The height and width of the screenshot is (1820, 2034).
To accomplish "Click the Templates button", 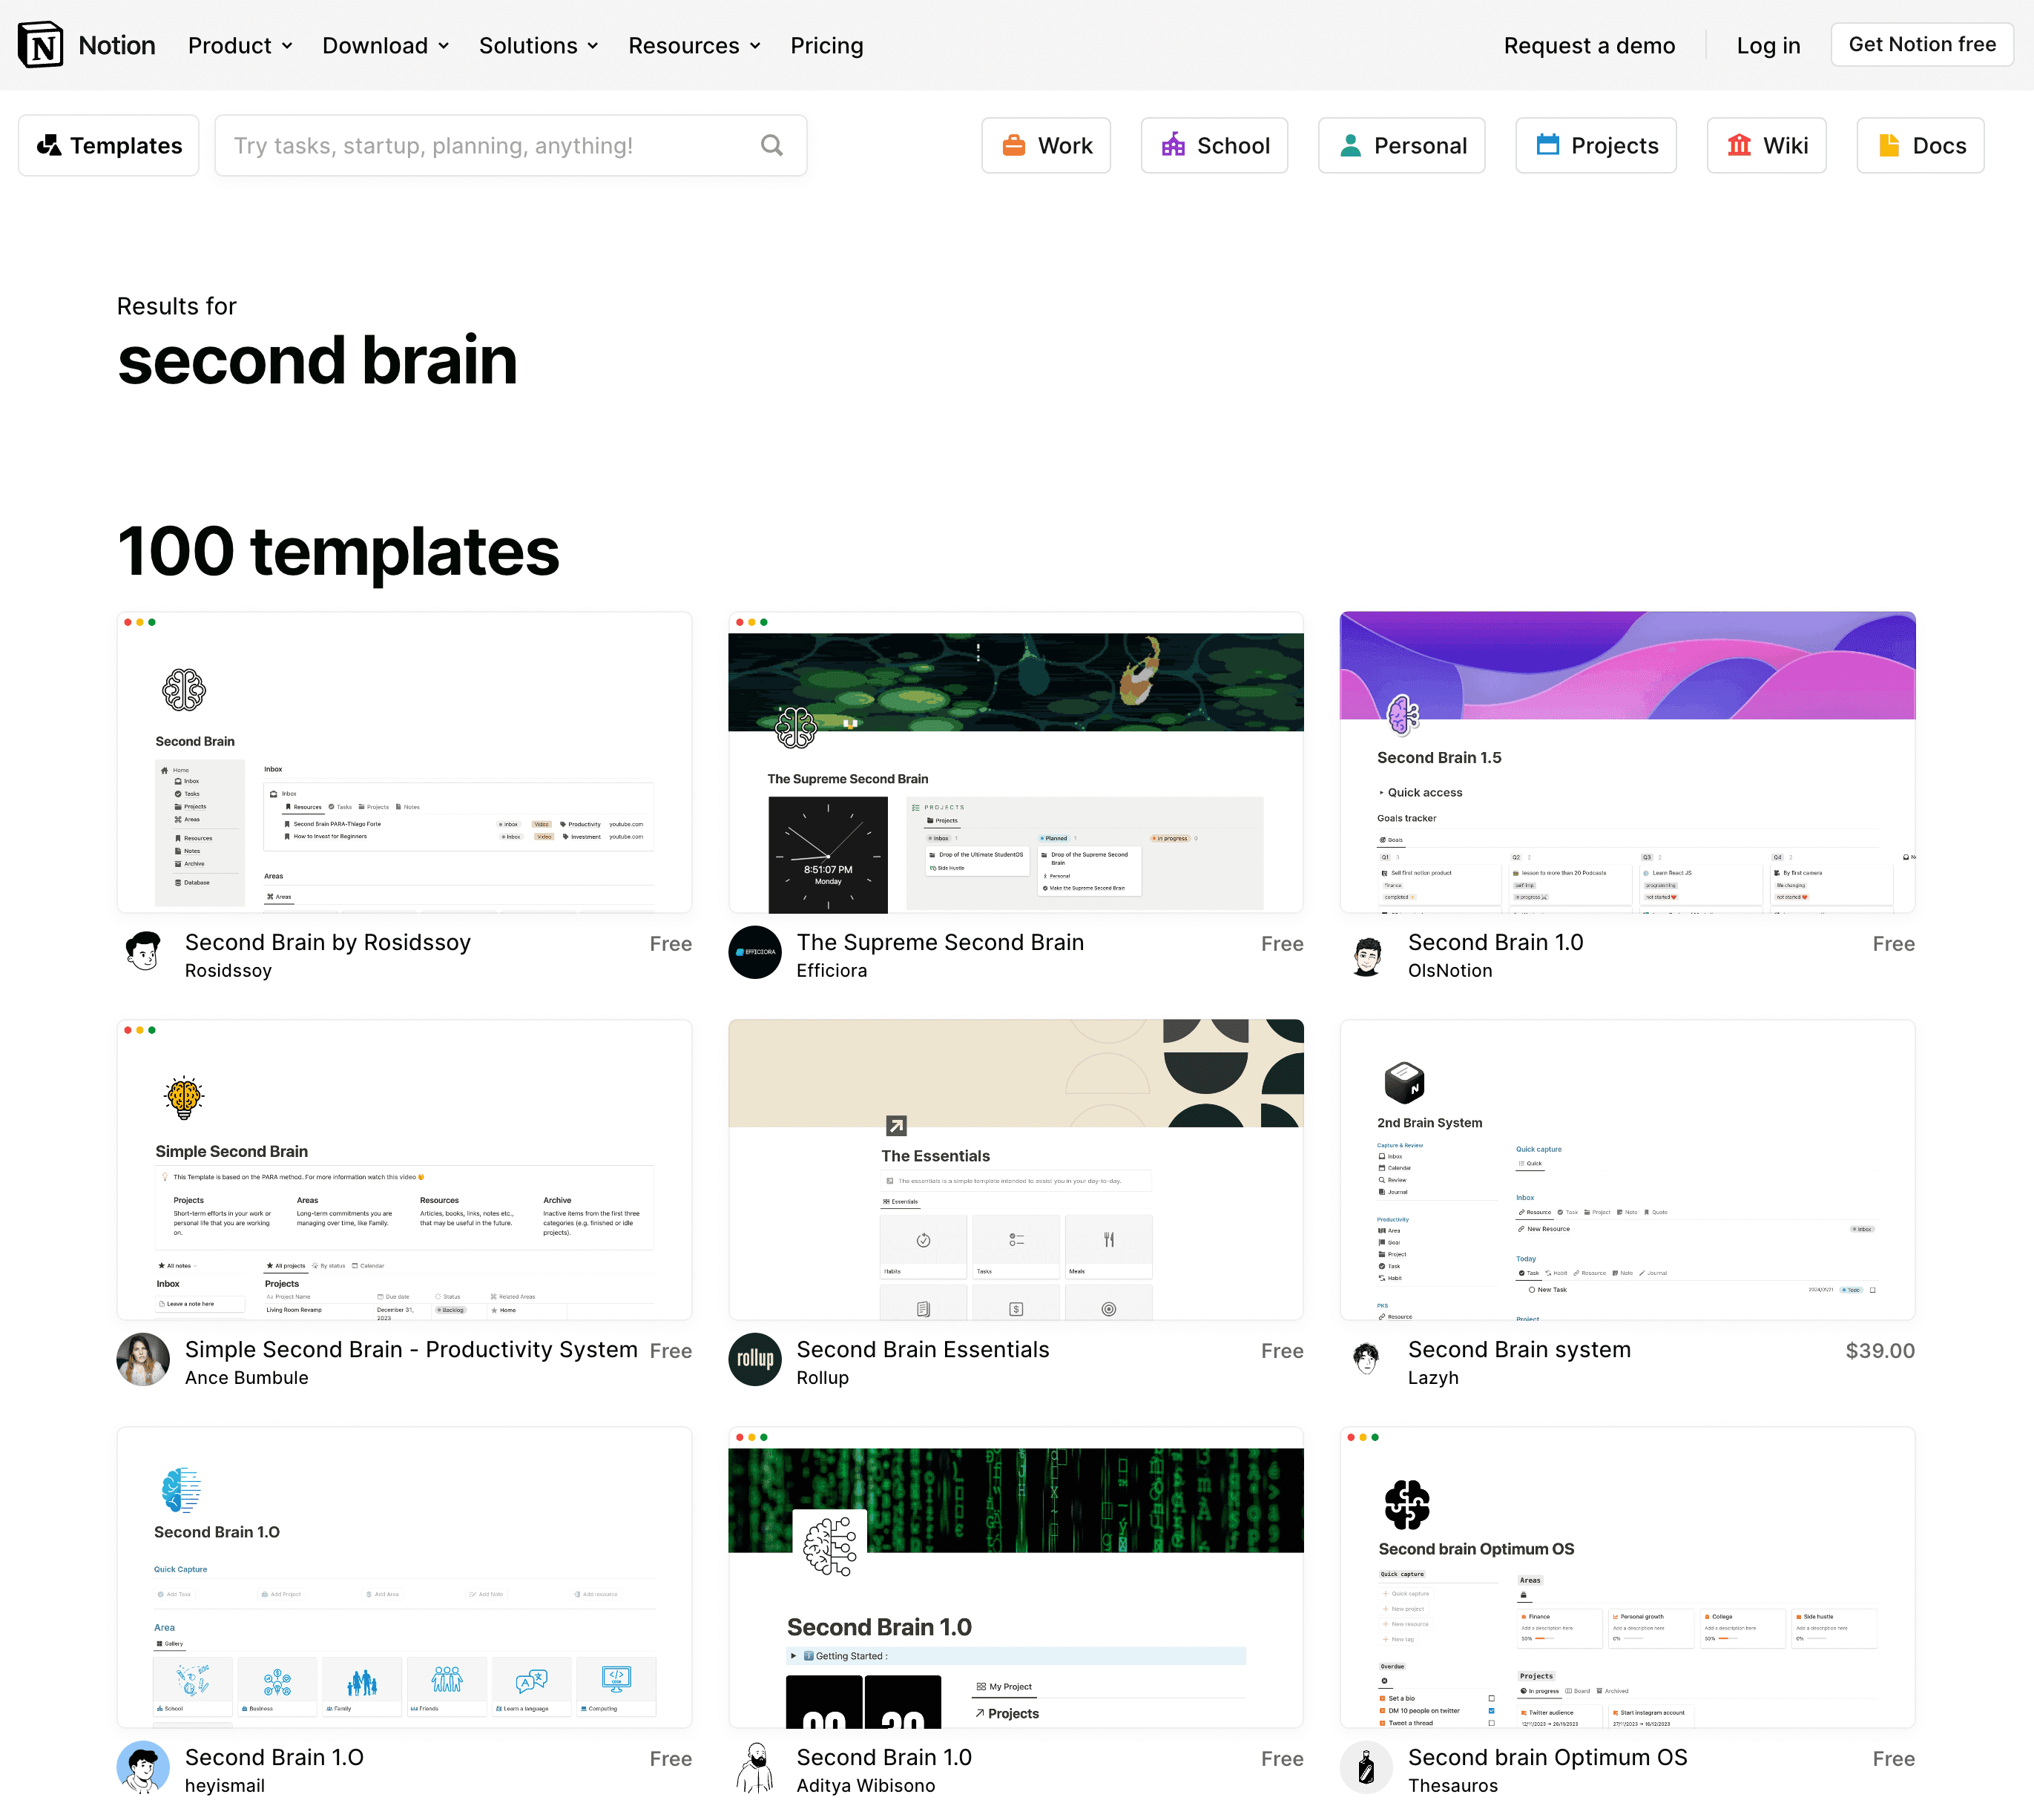I will point(109,146).
